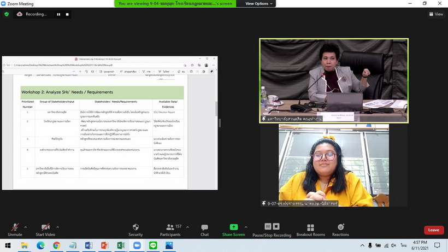Pause recording using the top-left pause icon
The image size is (448, 252).
pyautogui.click(x=59, y=14)
